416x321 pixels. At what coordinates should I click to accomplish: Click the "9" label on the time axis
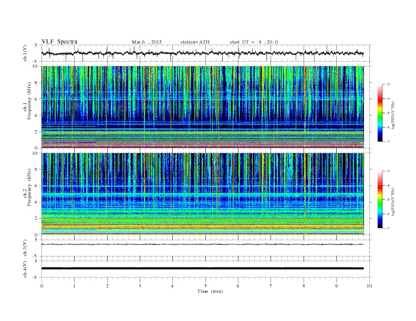coord(336,286)
